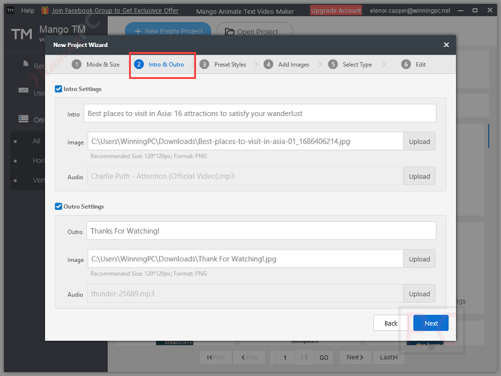Jump to the Edit step

[420, 65]
